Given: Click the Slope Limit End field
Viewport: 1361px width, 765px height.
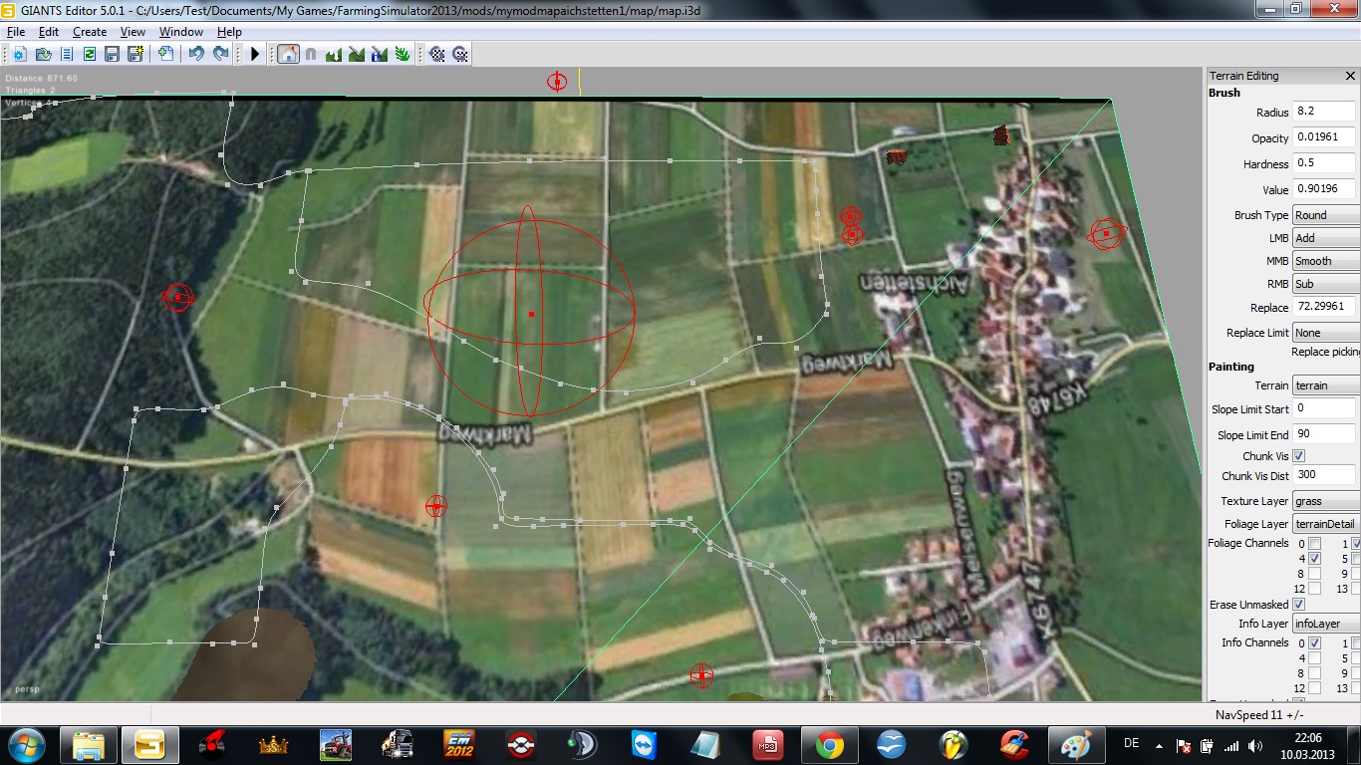Looking at the screenshot, I should [1324, 433].
